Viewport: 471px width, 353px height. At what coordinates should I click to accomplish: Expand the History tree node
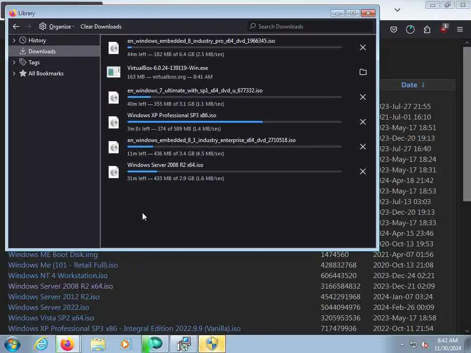(x=14, y=40)
